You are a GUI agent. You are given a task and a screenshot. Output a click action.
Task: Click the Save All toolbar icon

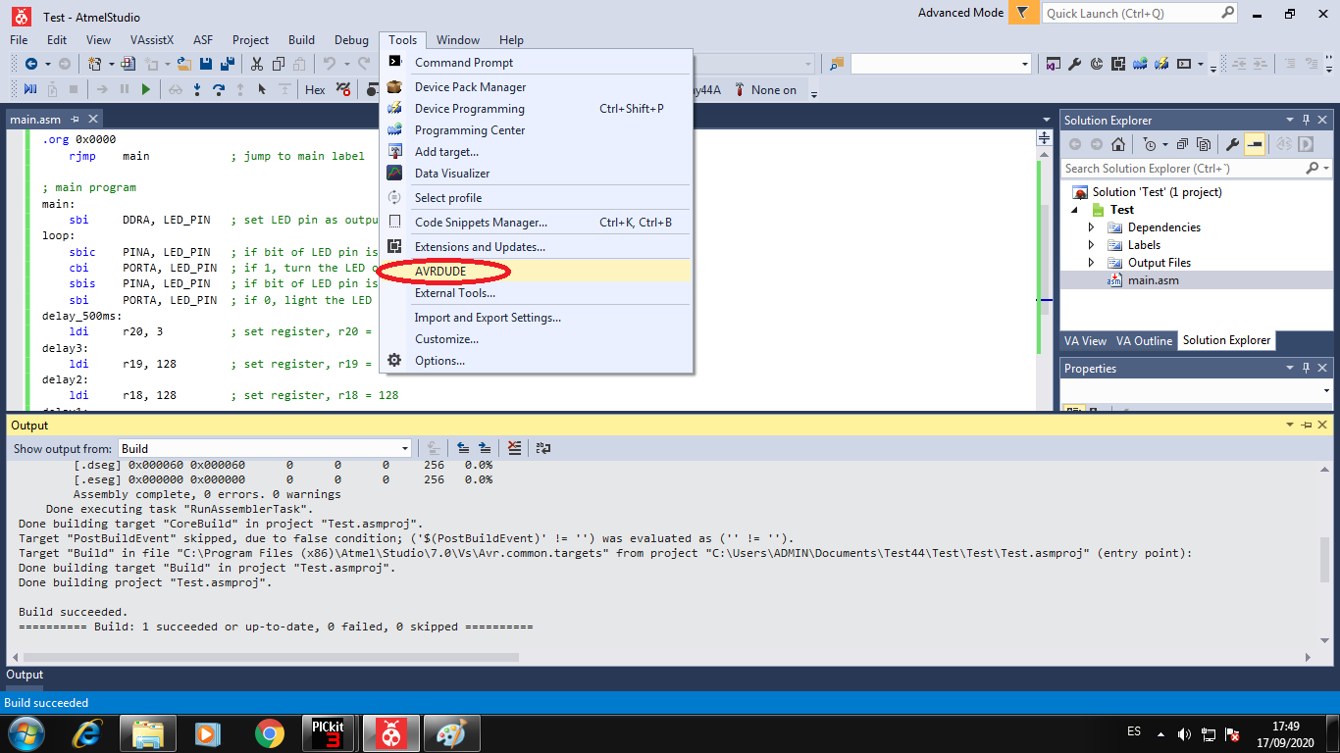[x=228, y=64]
